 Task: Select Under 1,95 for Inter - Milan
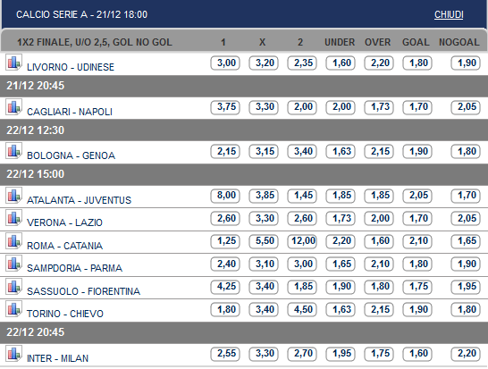341,354
